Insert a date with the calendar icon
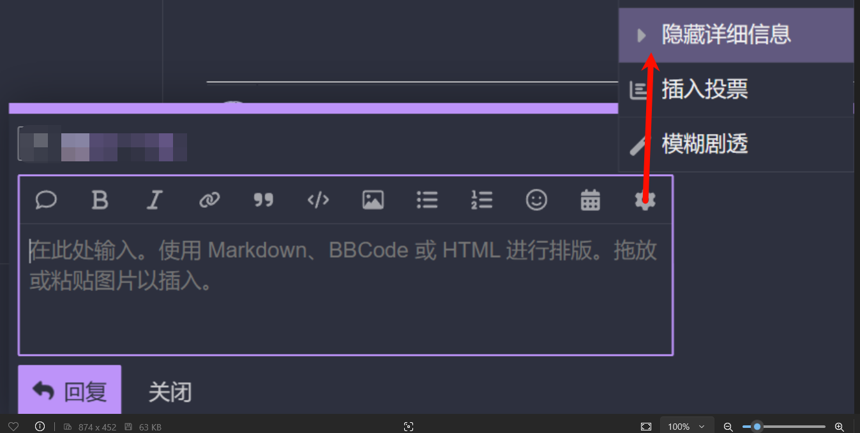Viewport: 860px width, 433px height. pyautogui.click(x=591, y=200)
